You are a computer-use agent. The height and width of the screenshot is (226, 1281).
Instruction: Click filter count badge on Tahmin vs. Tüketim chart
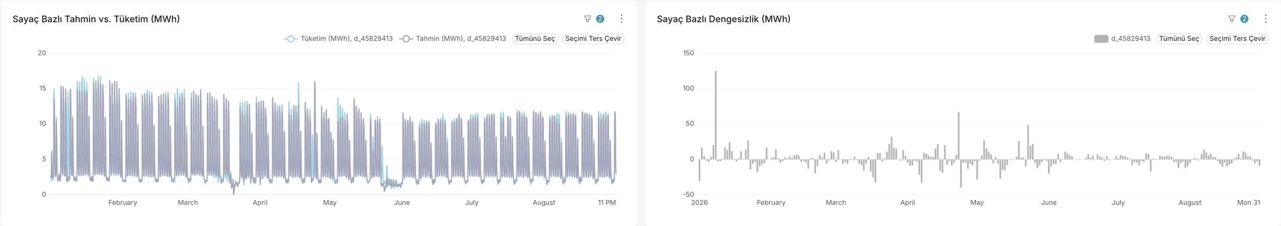pos(600,19)
